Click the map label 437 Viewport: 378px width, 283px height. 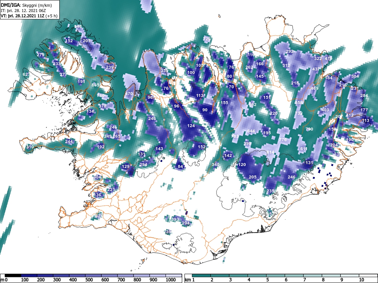point(316,69)
